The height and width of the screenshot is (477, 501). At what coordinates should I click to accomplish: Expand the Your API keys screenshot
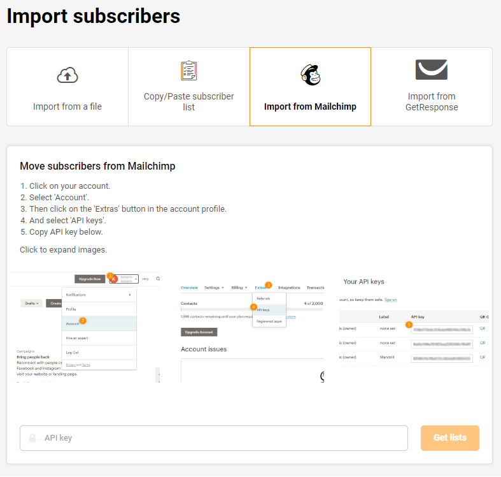(414, 322)
